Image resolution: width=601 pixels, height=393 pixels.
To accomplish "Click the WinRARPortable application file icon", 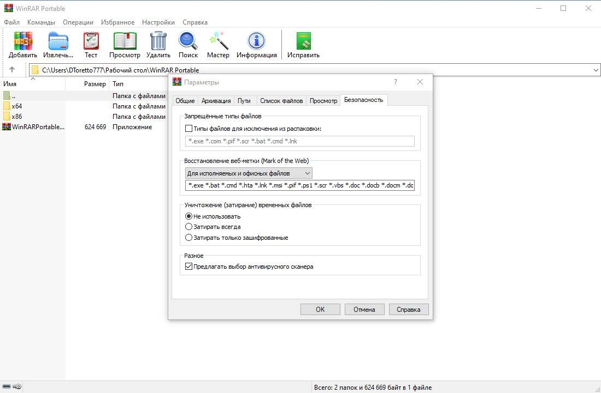I will click(x=7, y=126).
